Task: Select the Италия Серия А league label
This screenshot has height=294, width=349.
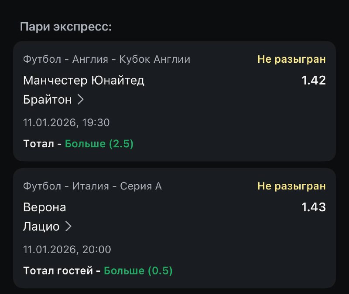Action: [x=92, y=186]
